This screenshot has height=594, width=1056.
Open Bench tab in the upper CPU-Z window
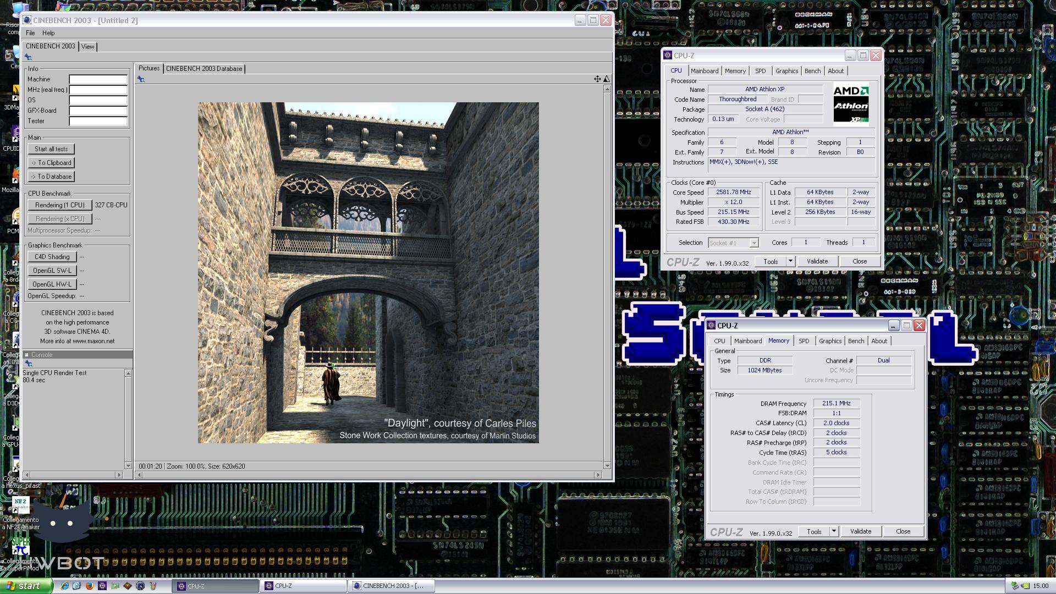click(812, 71)
